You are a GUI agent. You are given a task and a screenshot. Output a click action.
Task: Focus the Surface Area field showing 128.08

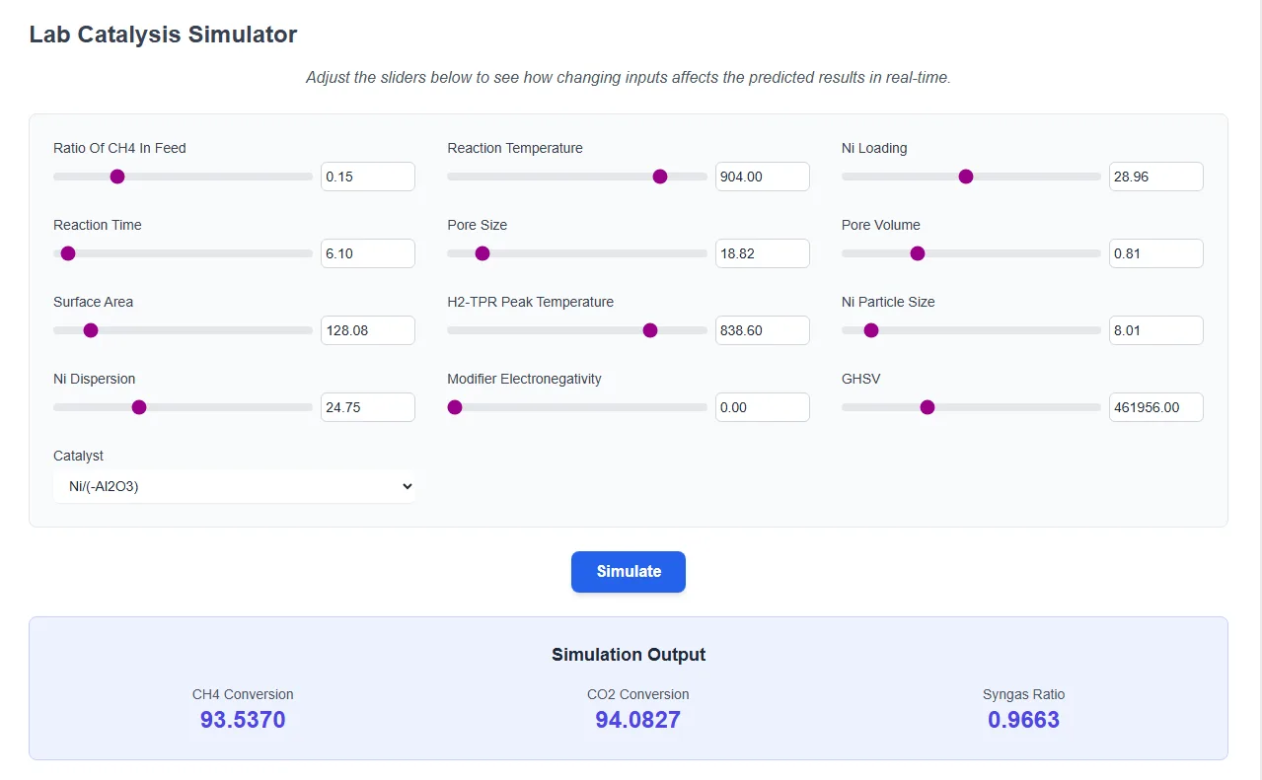pyautogui.click(x=368, y=330)
